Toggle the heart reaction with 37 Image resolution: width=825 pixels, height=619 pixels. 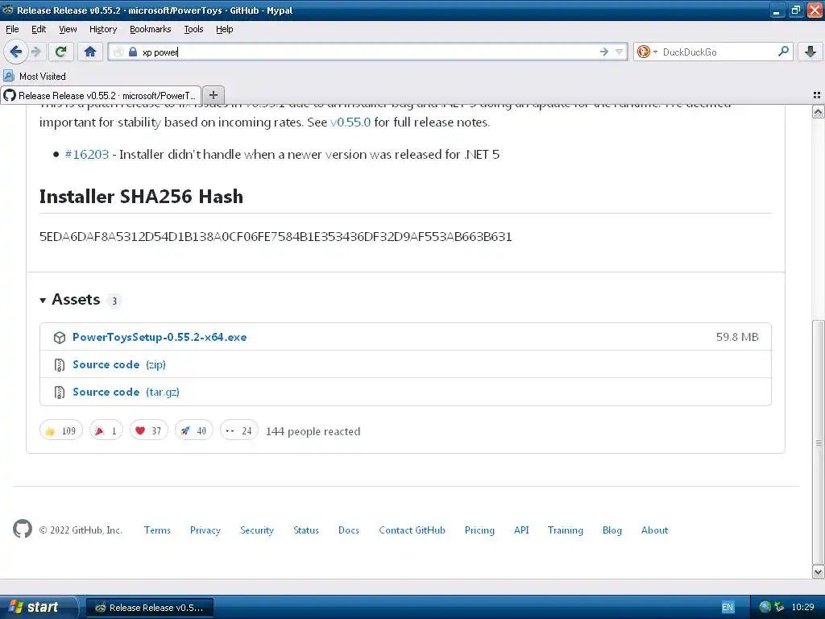[149, 430]
